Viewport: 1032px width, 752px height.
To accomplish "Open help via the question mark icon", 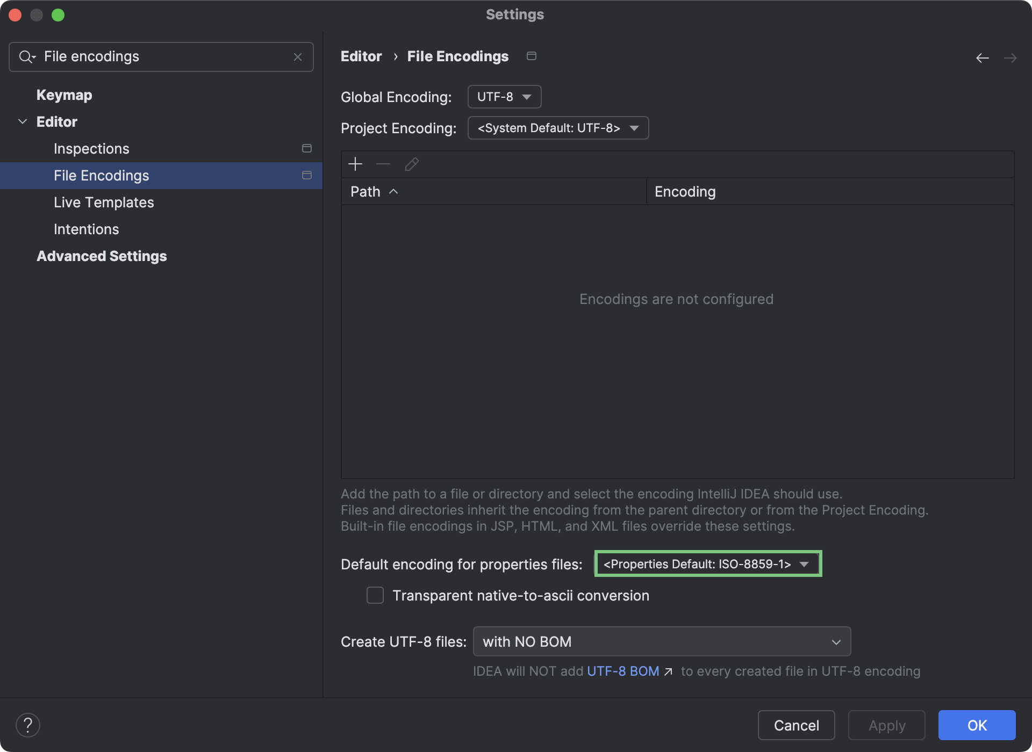I will click(x=28, y=725).
